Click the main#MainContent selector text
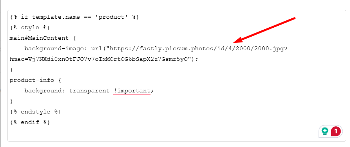Image resolution: width=350 pixels, height=147 pixels. (x=39, y=38)
